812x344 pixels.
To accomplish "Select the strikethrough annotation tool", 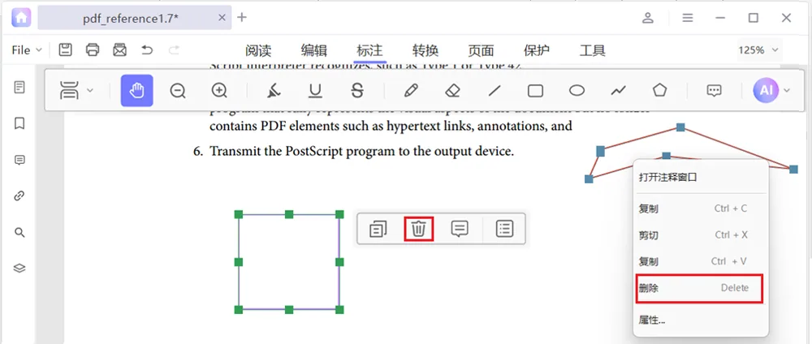I will pyautogui.click(x=357, y=91).
